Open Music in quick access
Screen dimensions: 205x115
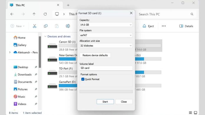point(19,96)
